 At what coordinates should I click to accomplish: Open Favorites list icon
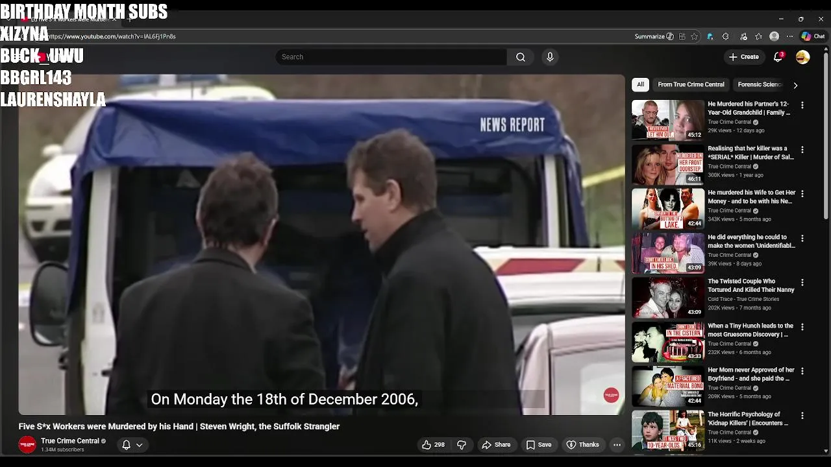pyautogui.click(x=759, y=36)
